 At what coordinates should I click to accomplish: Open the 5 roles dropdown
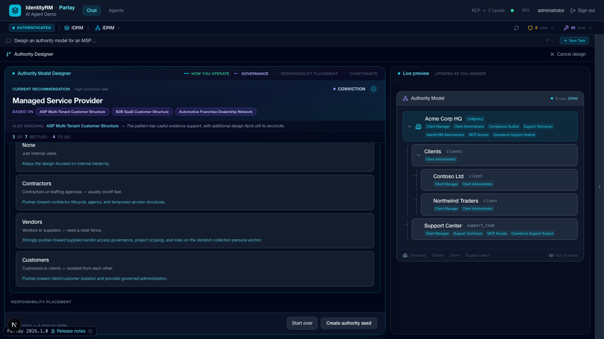[541, 28]
